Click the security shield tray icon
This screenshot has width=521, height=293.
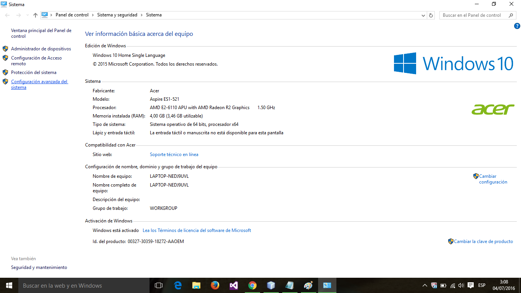point(434,285)
